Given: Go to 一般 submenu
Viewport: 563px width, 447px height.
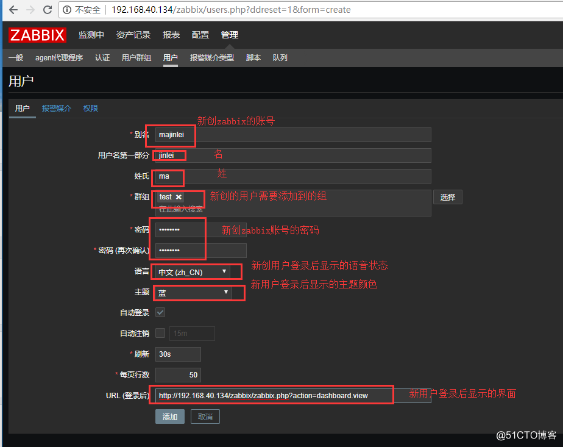Looking at the screenshot, I should (16, 57).
